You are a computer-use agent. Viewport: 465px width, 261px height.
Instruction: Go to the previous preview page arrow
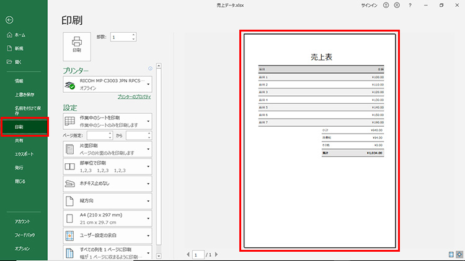[x=187, y=255]
